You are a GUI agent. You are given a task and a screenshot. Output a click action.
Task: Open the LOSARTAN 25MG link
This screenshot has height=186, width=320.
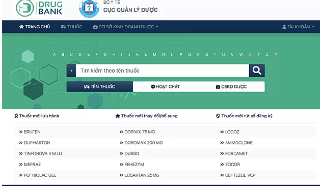coord(141,175)
